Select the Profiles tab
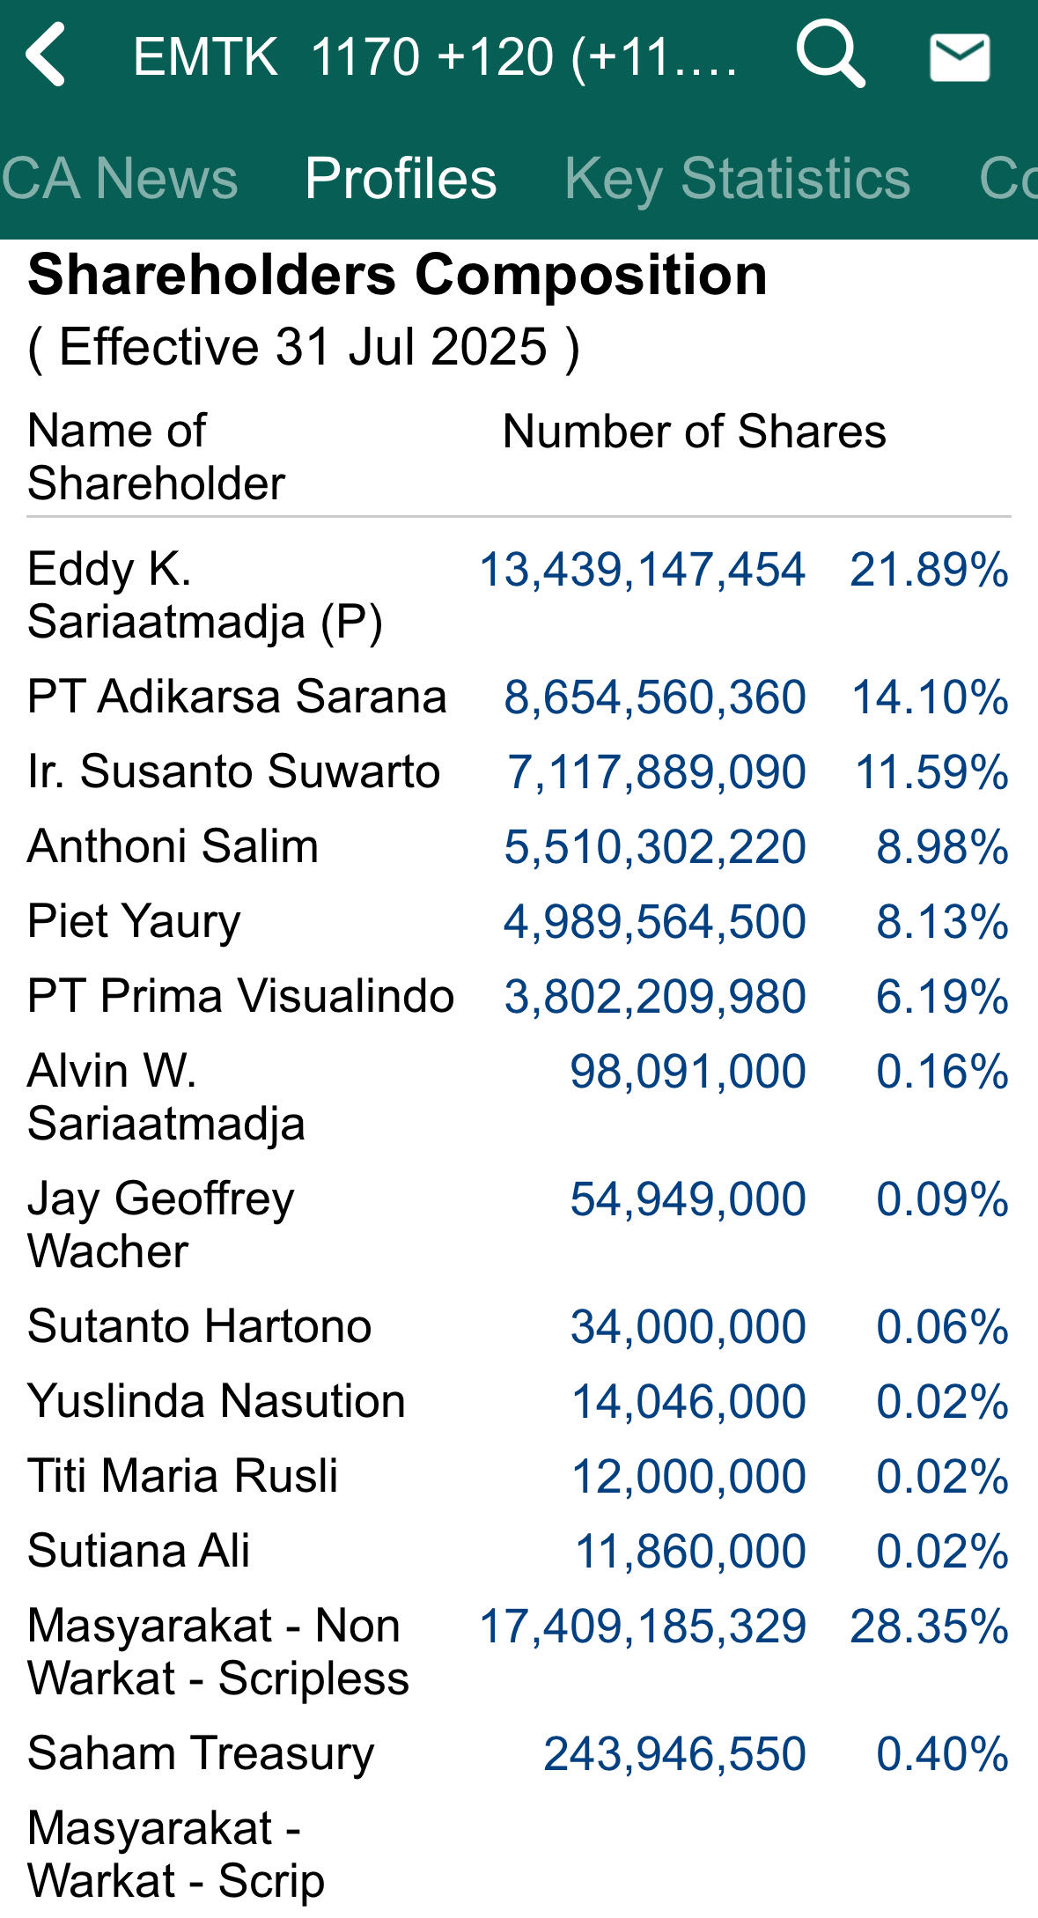Screen dimensions: 1038x1918 [x=401, y=178]
